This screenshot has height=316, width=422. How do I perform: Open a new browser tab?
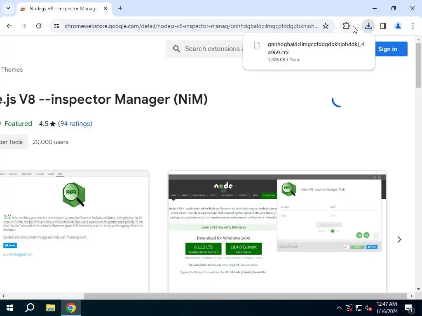120,8
